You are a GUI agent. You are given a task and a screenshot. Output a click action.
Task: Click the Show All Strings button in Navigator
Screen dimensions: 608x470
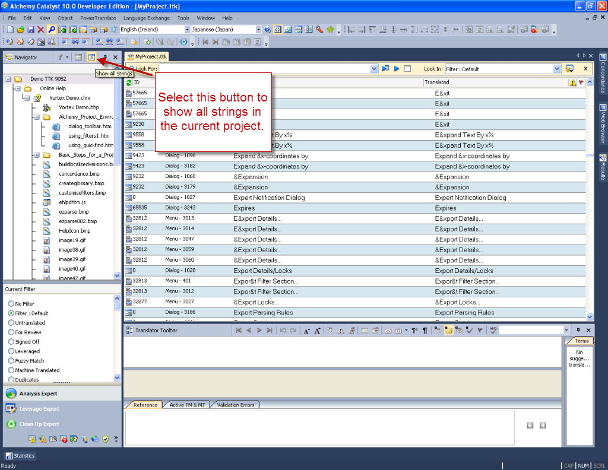pyautogui.click(x=91, y=58)
